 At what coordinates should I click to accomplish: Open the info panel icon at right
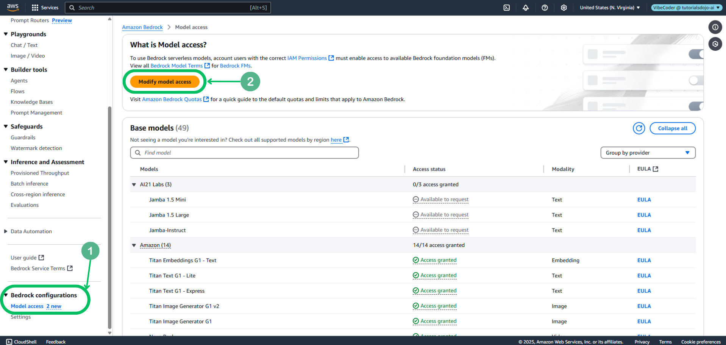tap(715, 27)
